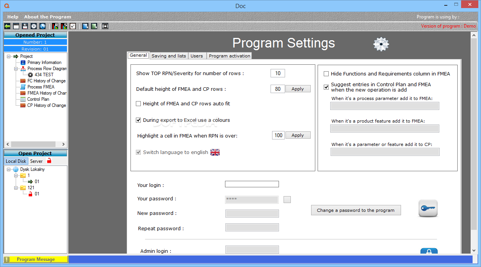Screen dimensions: 481x267
Task: Switch to Saving and lists tab
Action: (x=169, y=56)
